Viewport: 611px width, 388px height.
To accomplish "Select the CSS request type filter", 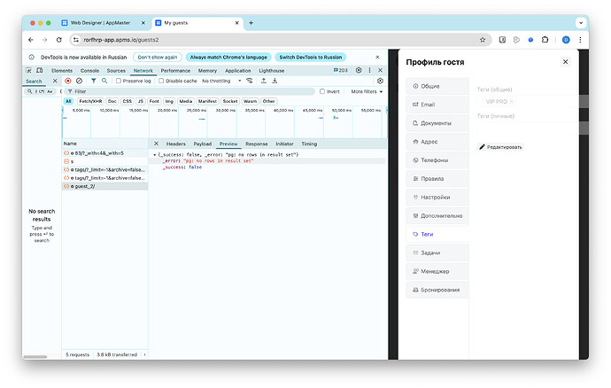I will [127, 101].
